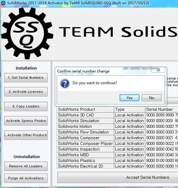Click Local Activation type for SolidWorks Simulation
Image resolution: width=178 pixels, height=188 pixels.
coord(129,121)
